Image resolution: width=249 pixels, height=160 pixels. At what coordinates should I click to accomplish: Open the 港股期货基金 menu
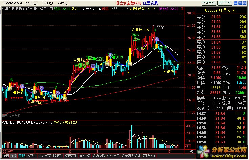(x=13, y=3)
